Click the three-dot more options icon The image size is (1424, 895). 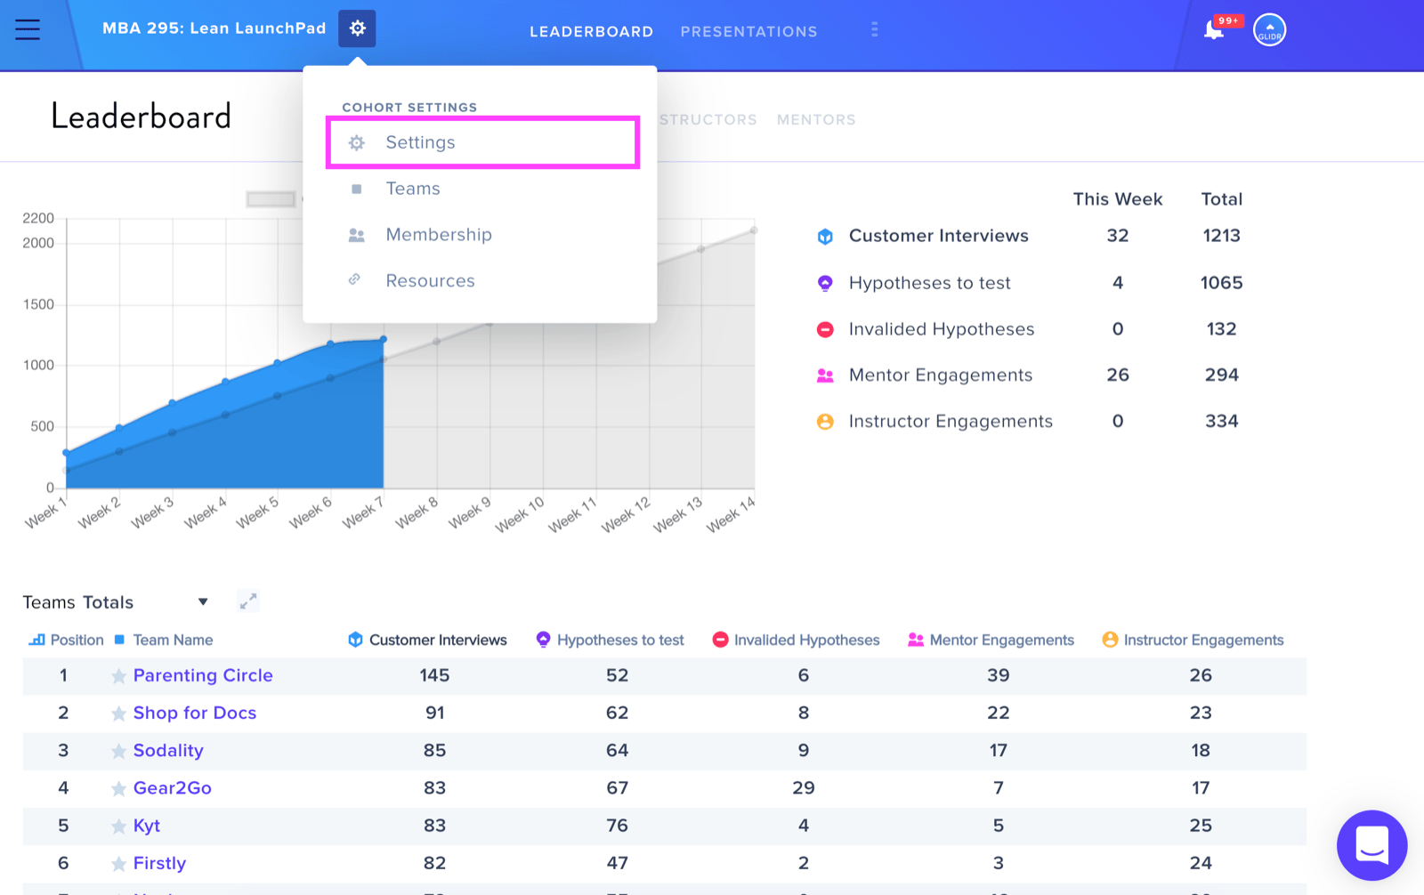[x=875, y=30]
